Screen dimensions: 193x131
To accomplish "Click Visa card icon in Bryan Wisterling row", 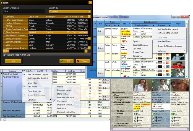I will (160, 71).
